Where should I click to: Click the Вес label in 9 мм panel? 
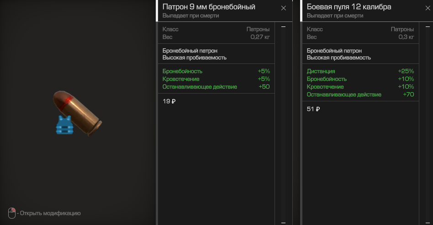click(x=167, y=37)
